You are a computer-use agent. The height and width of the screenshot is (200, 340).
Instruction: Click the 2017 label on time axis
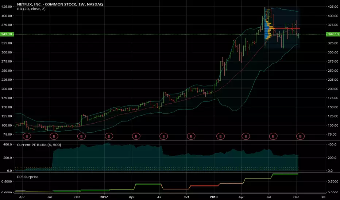104,197
